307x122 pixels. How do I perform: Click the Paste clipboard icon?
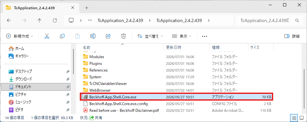click(78, 36)
